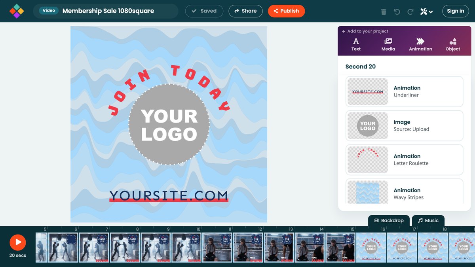Edit the Membership Sale 1080square title
The width and height of the screenshot is (475, 267).
[x=108, y=11]
